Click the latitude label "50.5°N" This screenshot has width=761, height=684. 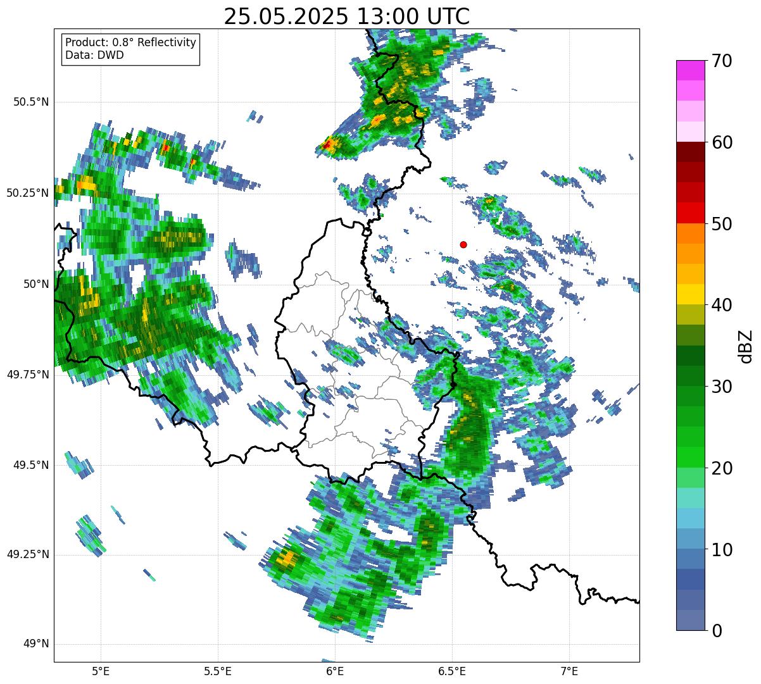pyautogui.click(x=31, y=102)
